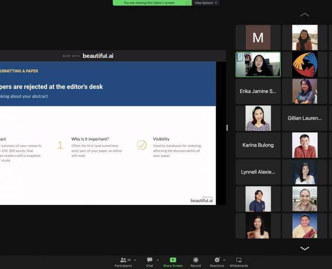Start recording with the Record icon

196,260
